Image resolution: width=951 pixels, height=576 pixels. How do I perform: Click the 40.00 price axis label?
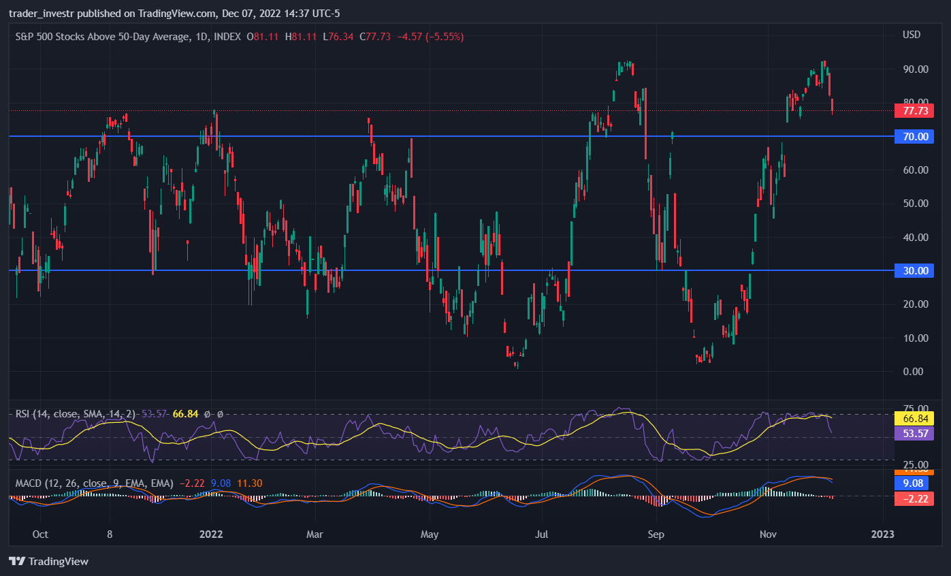coord(916,238)
